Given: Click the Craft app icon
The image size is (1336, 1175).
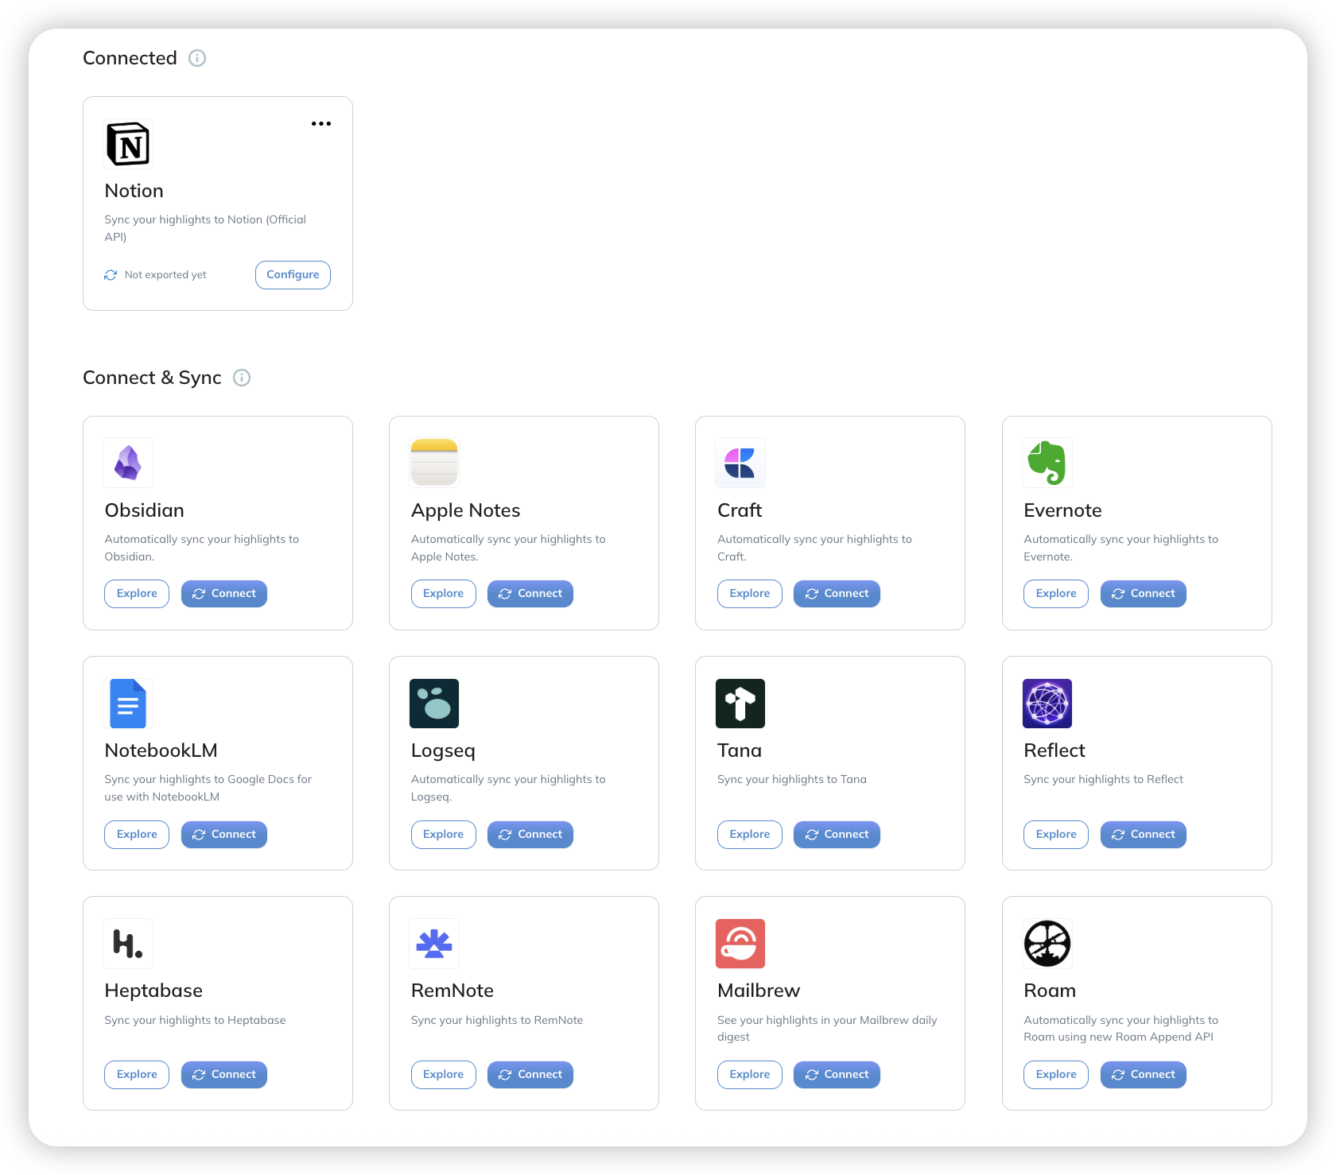Looking at the screenshot, I should pos(740,463).
